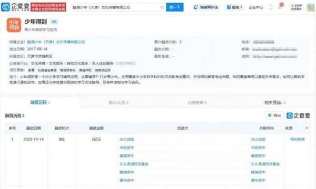This screenshot has height=189, width=316.
Task: Select the 教育 project tag
Action: 31,70
